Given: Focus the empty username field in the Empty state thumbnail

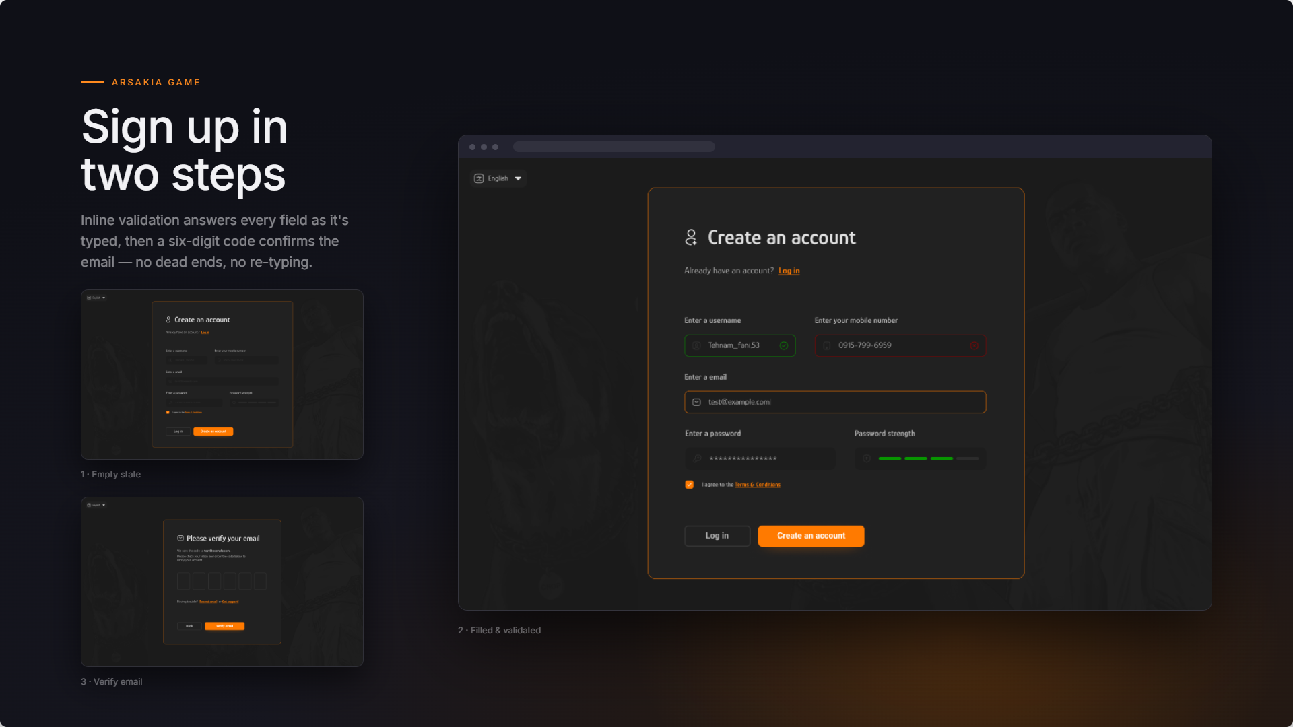Looking at the screenshot, I should click(x=187, y=360).
